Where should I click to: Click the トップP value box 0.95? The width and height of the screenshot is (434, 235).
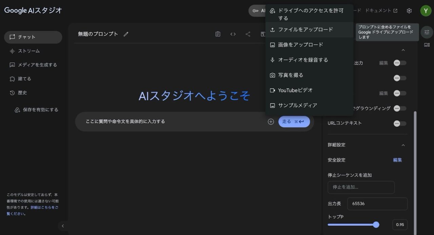click(x=400, y=224)
